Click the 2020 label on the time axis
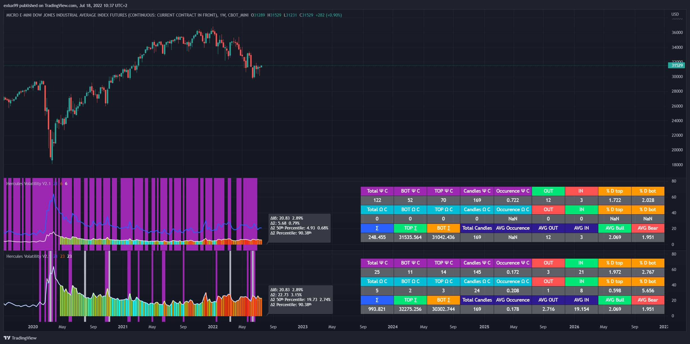 point(33,327)
